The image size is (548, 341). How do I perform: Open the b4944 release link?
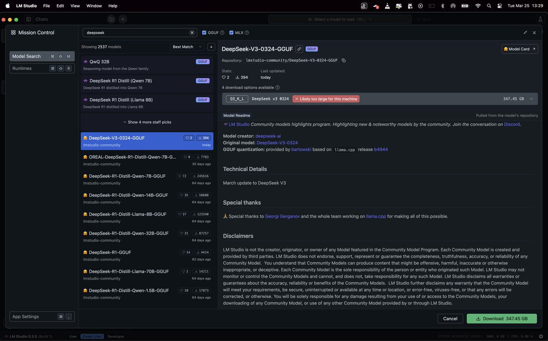[x=381, y=150]
